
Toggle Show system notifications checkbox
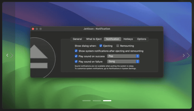tap(76, 51)
